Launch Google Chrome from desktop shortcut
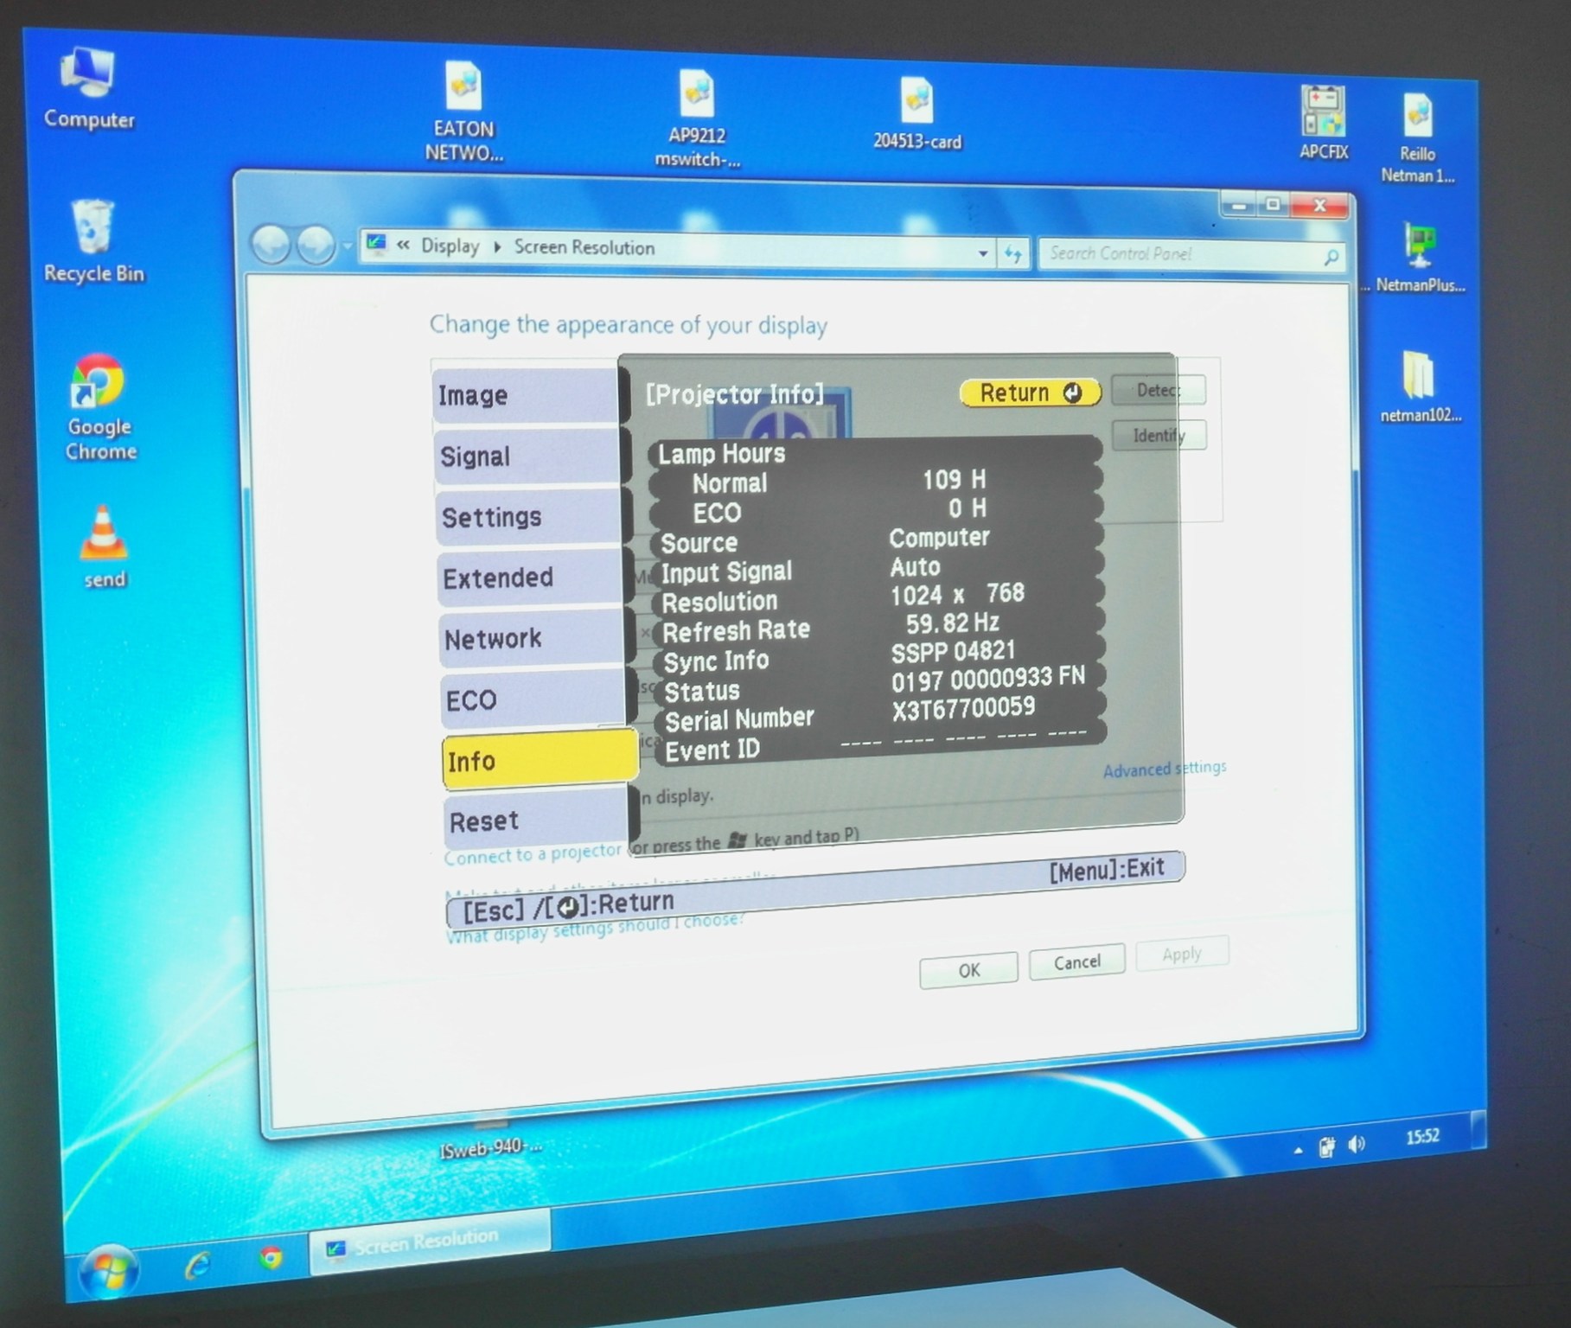Screen dimensions: 1571x1328 pos(99,406)
